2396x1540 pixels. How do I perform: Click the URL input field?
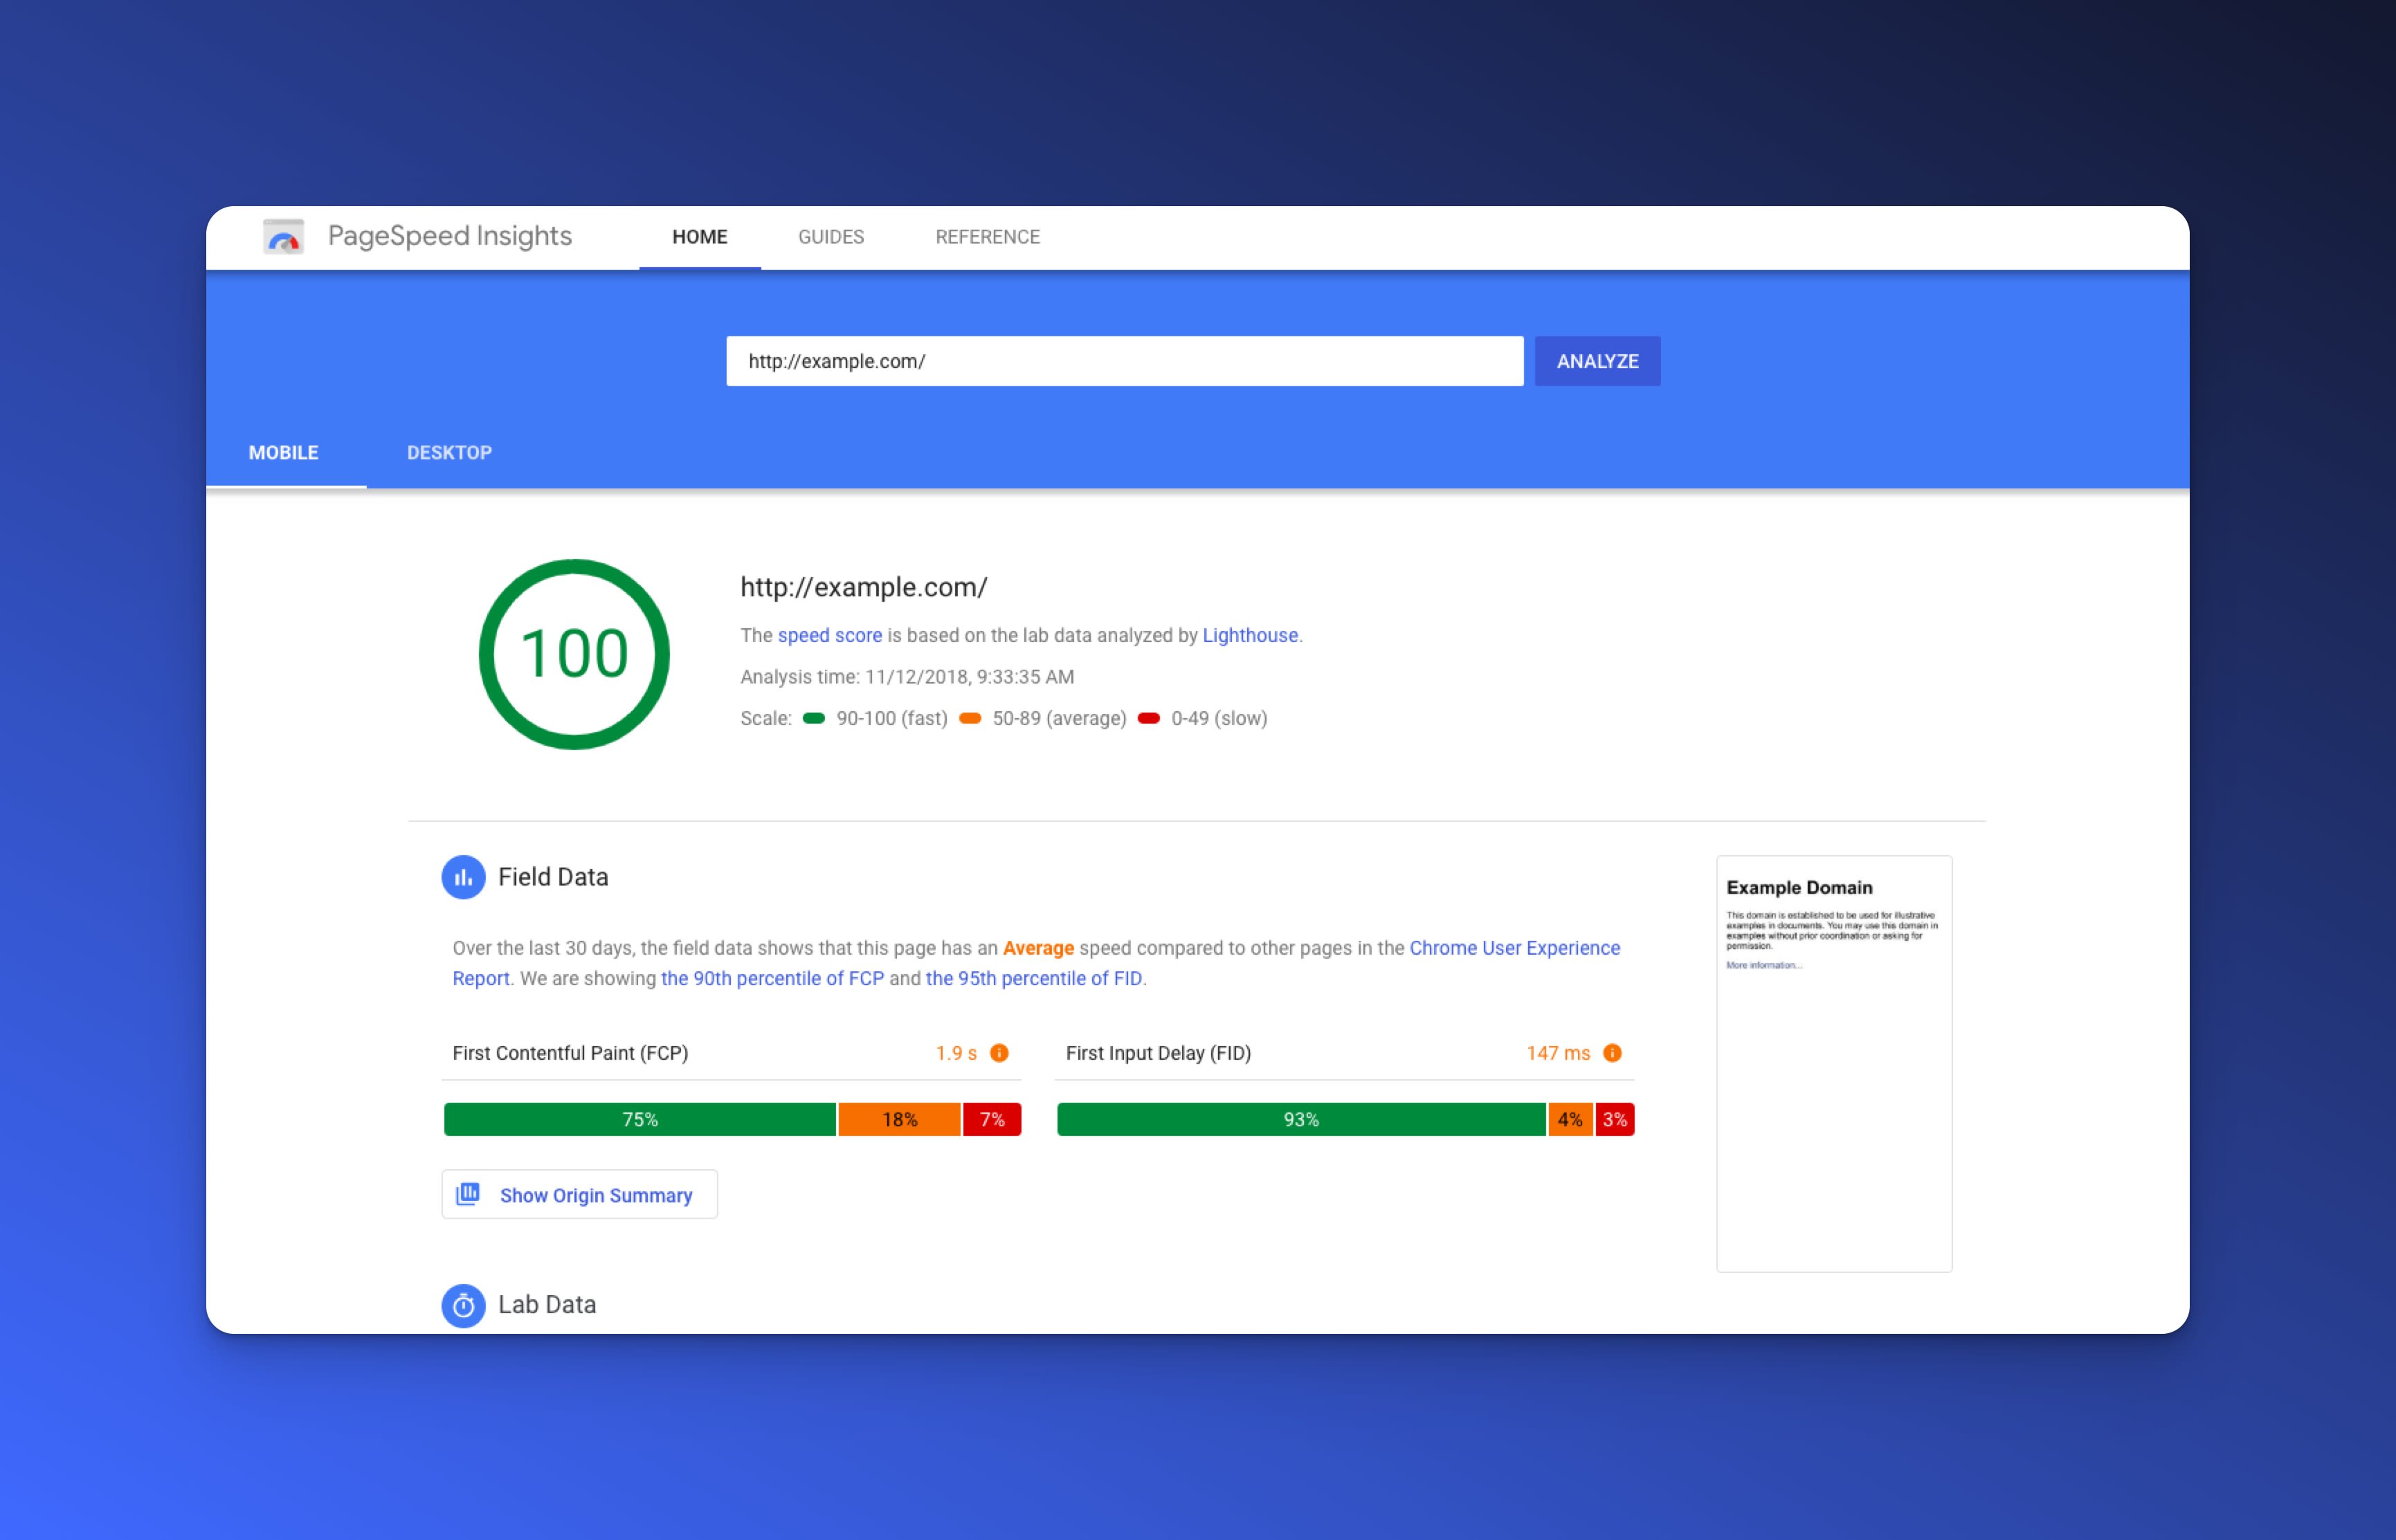click(1123, 361)
